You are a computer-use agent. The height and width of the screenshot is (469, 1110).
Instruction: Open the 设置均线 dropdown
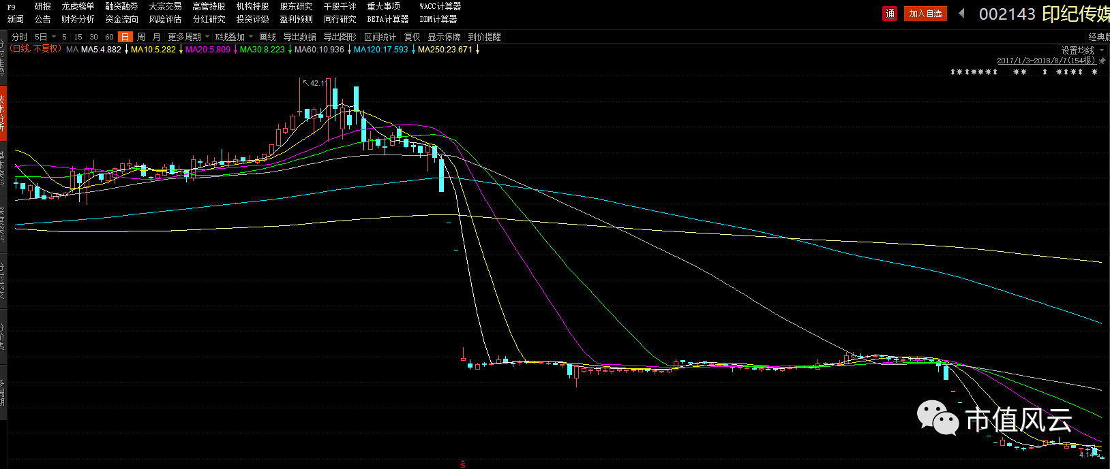1082,50
